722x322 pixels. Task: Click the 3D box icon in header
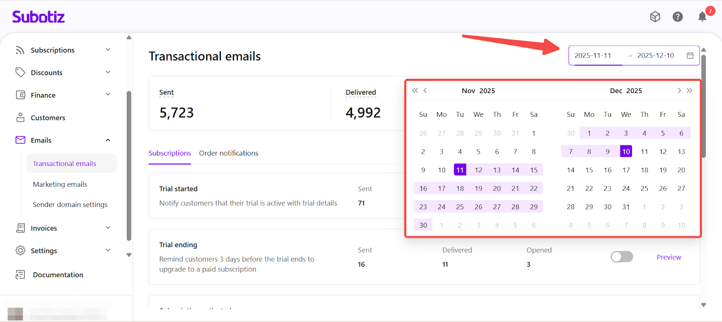coord(655,17)
